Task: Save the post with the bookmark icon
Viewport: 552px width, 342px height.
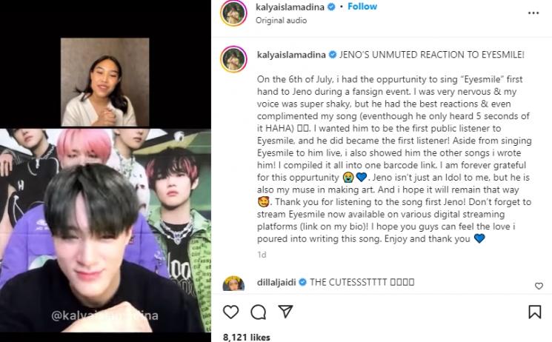Action: coord(535,312)
